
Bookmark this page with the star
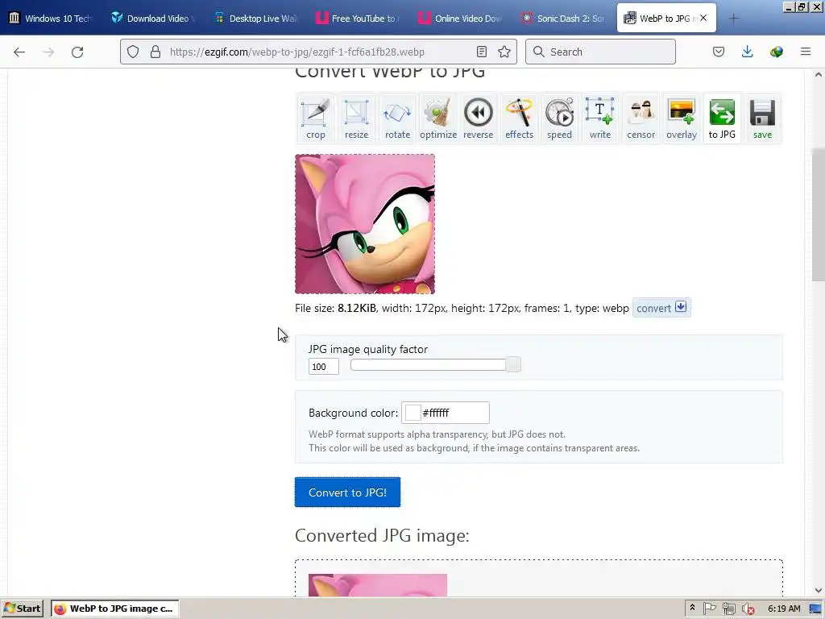click(504, 52)
